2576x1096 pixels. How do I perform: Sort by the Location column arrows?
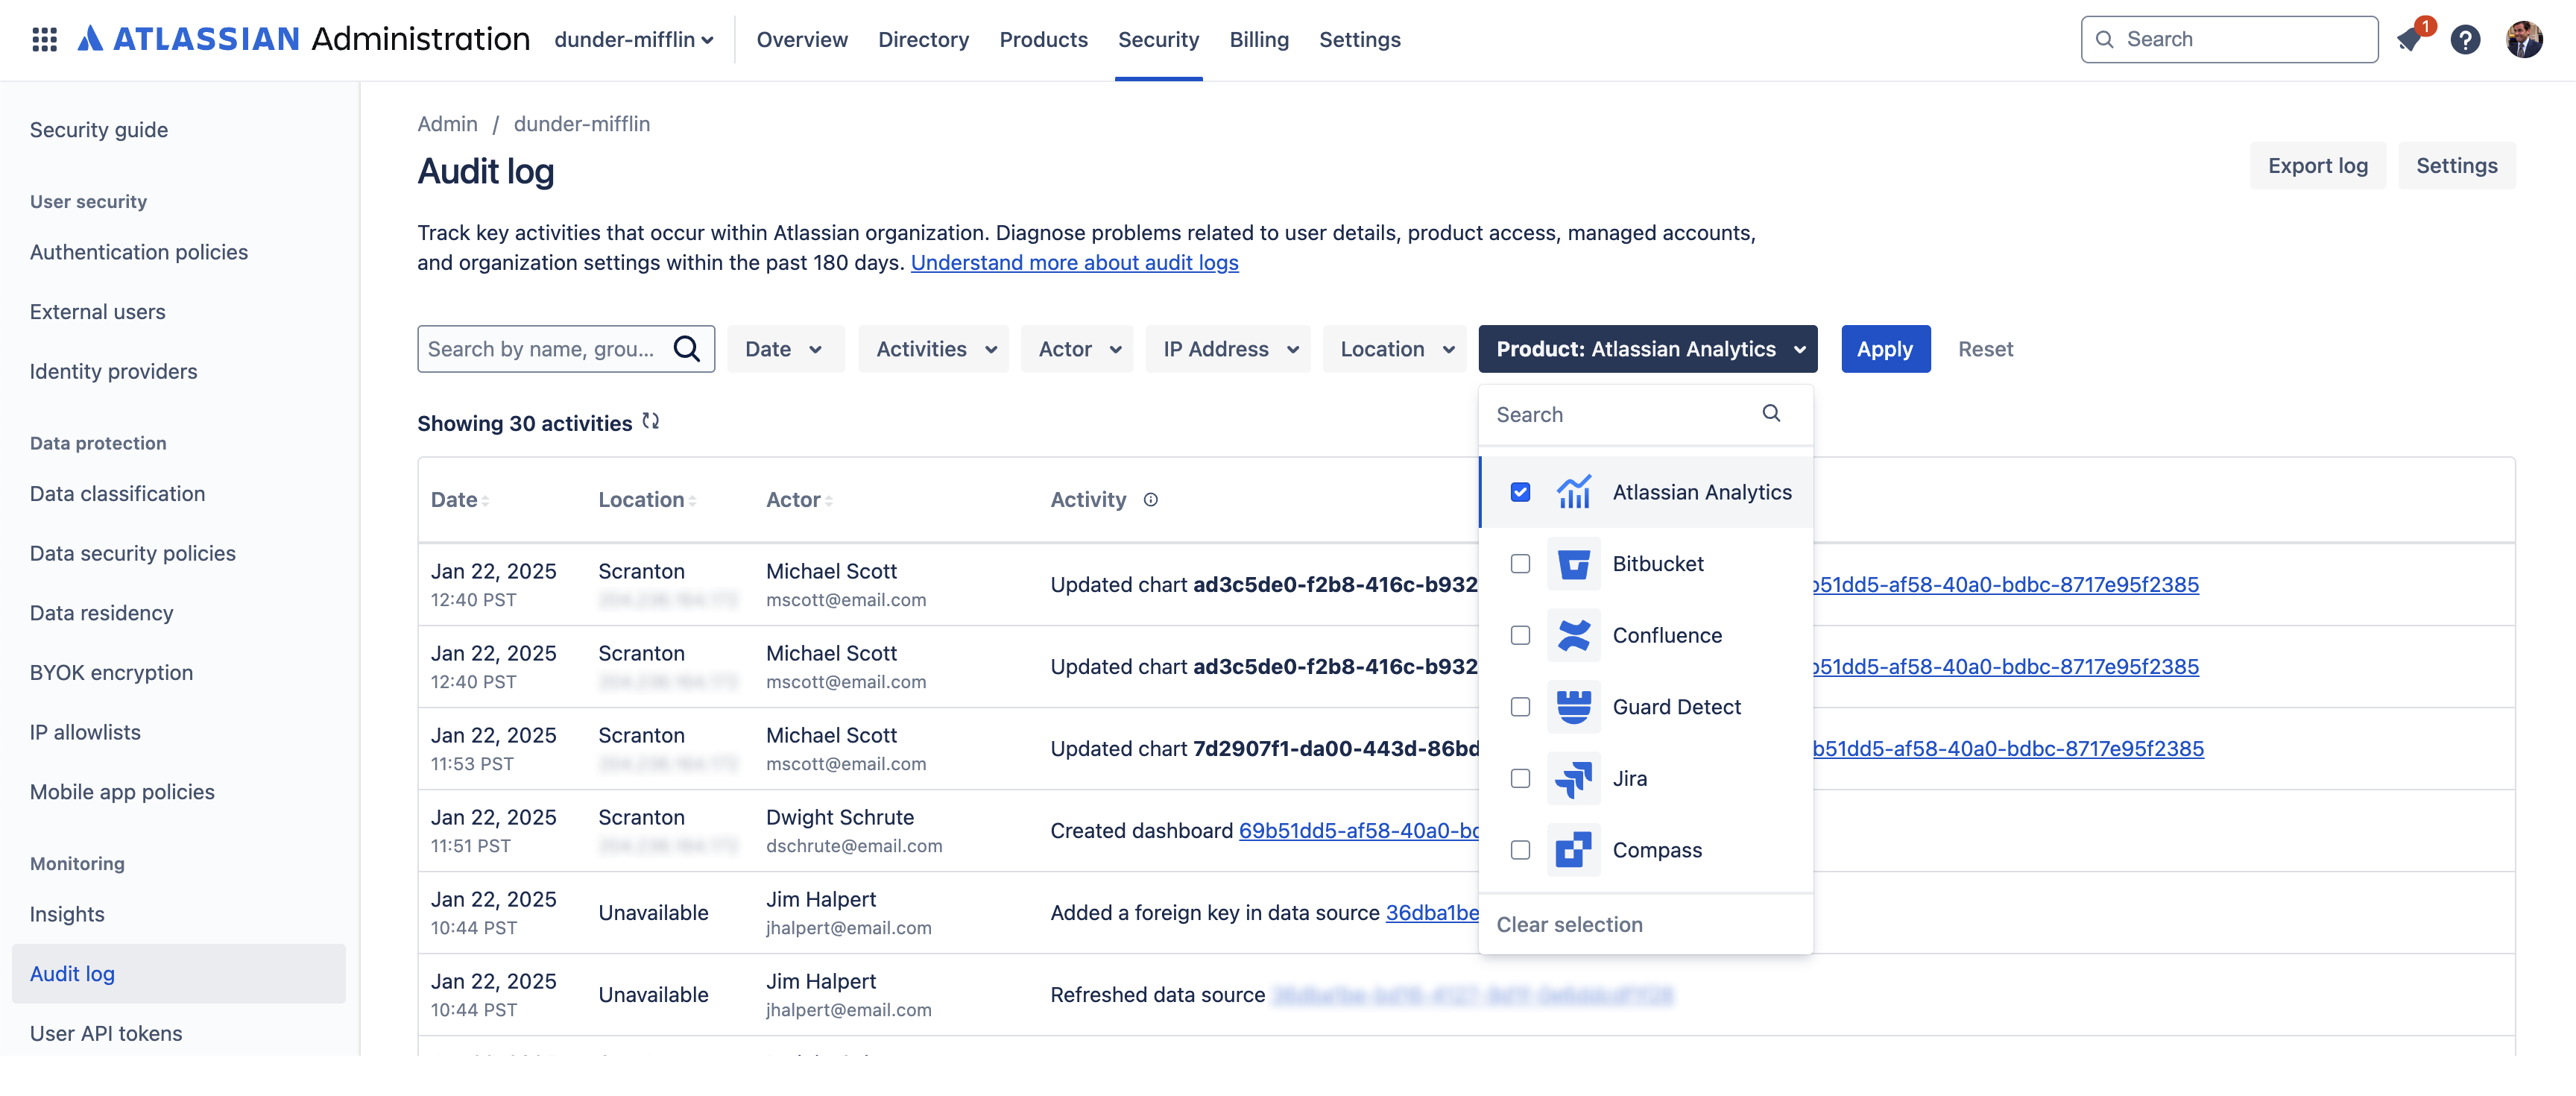692,500
